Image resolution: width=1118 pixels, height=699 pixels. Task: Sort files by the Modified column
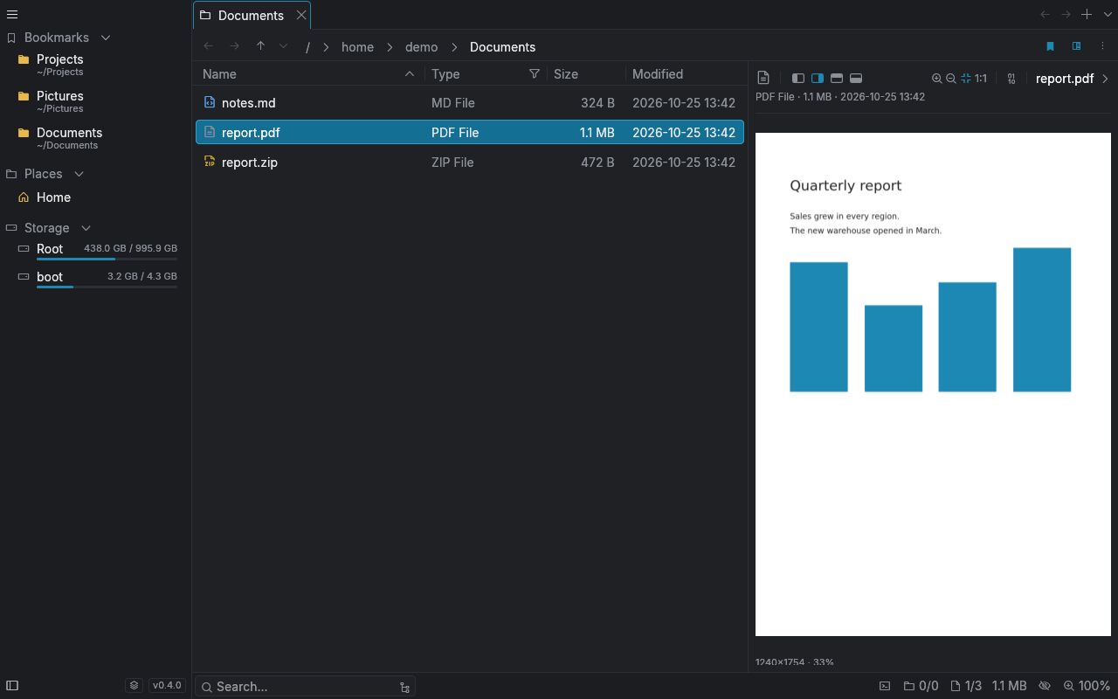tap(686, 74)
